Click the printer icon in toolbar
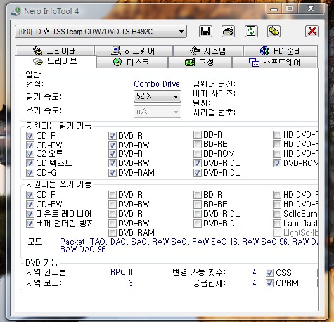The image size is (334, 322). point(228,32)
